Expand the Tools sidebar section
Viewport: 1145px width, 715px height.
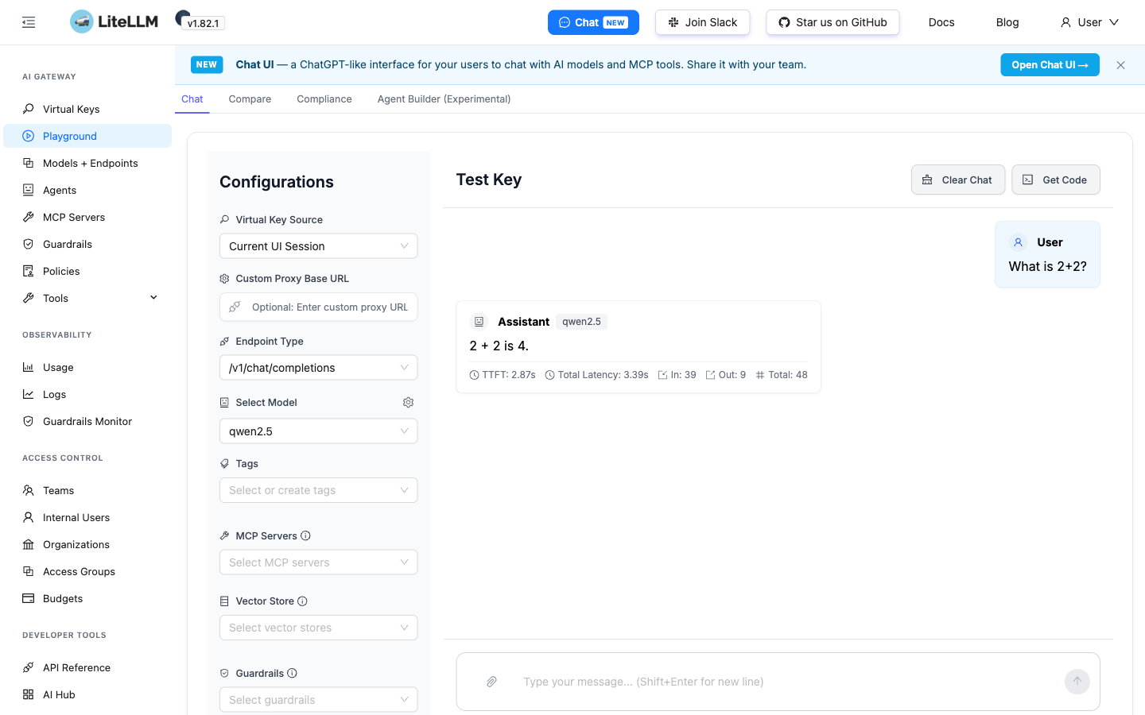tap(87, 298)
